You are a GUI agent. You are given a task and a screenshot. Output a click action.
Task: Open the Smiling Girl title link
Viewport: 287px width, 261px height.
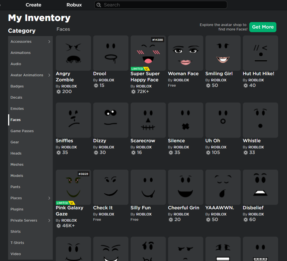[x=219, y=73]
